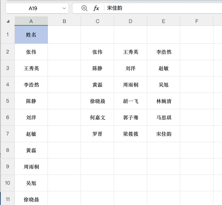Screen dimensions: 222x205
Task: Click cell E2 containing 李浩然
Action: (164, 52)
